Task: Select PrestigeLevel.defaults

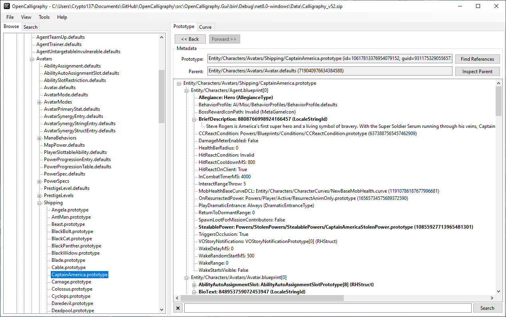Action: pyautogui.click(x=67, y=188)
